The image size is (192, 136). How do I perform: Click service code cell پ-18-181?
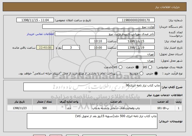pyautogui.click(x=163, y=108)
